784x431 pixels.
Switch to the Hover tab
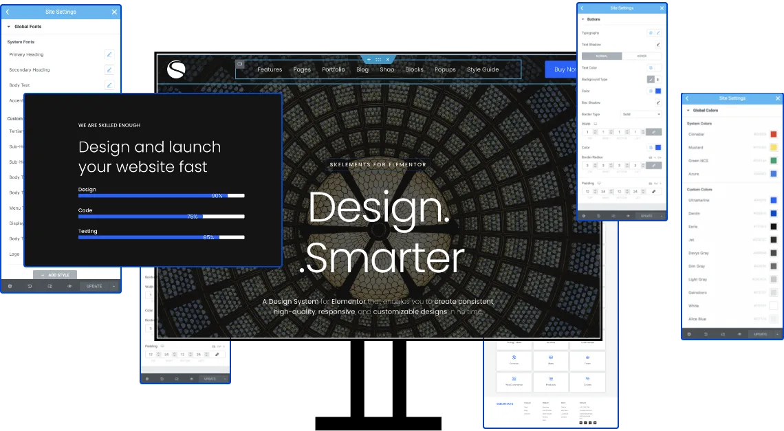point(642,56)
